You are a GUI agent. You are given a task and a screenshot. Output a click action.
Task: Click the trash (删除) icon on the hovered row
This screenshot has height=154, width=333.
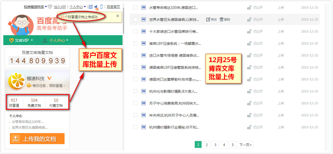point(222,20)
